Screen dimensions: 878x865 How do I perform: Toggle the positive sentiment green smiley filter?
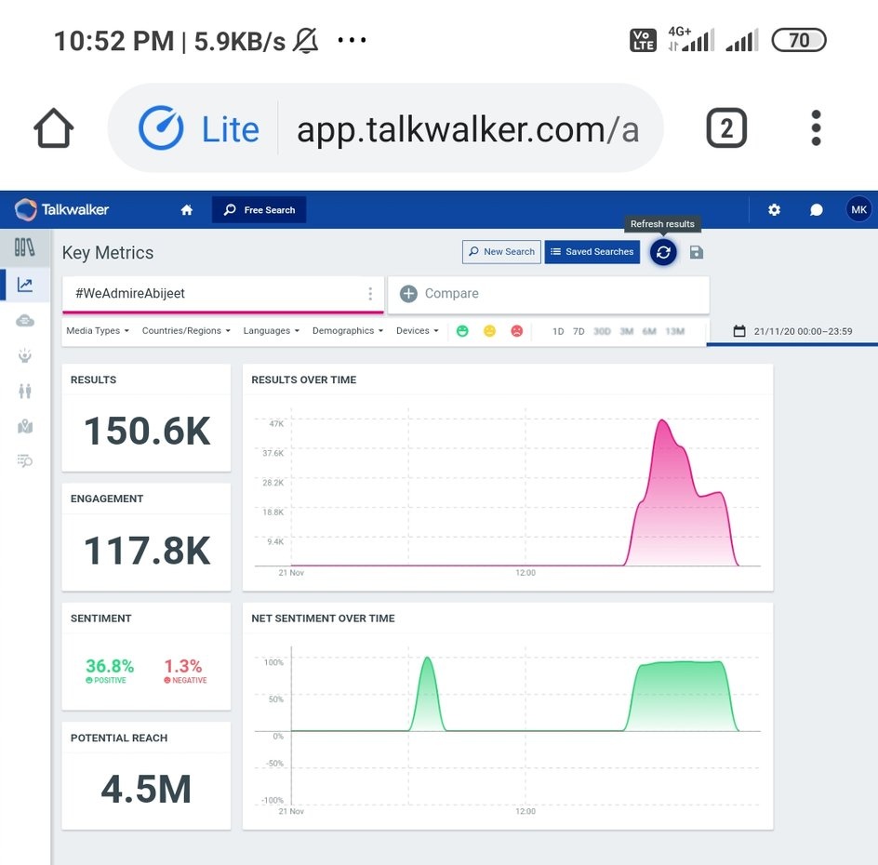coord(462,331)
